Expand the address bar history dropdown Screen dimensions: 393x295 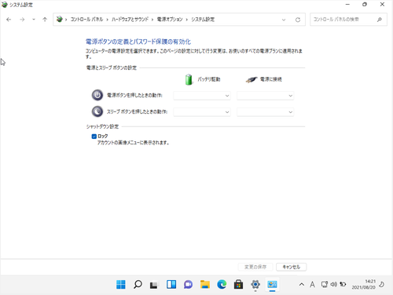[x=284, y=20]
